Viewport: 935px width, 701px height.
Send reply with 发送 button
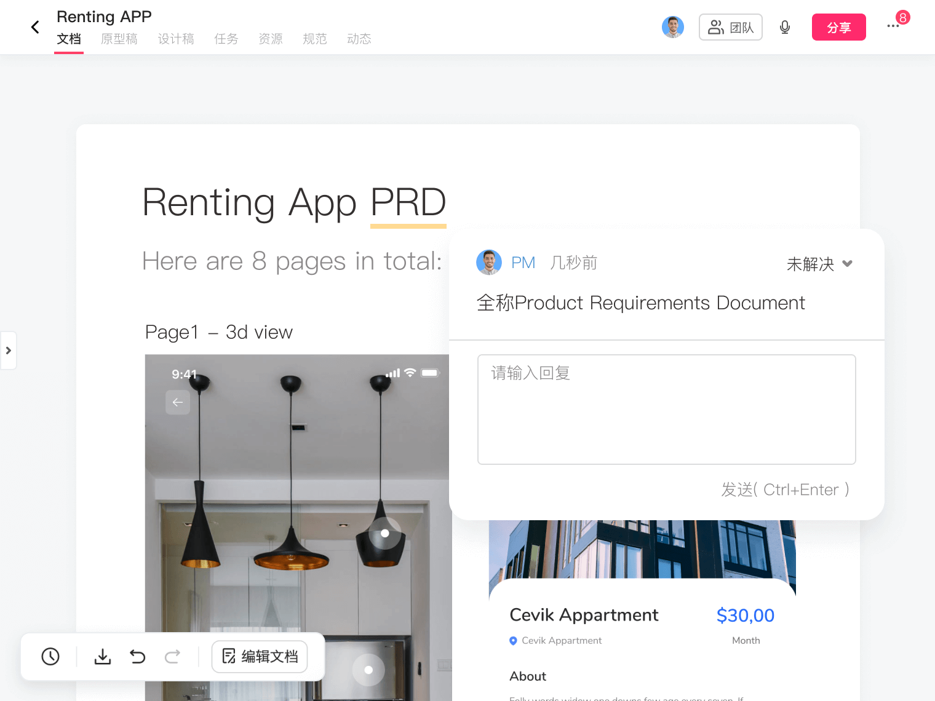pos(786,489)
